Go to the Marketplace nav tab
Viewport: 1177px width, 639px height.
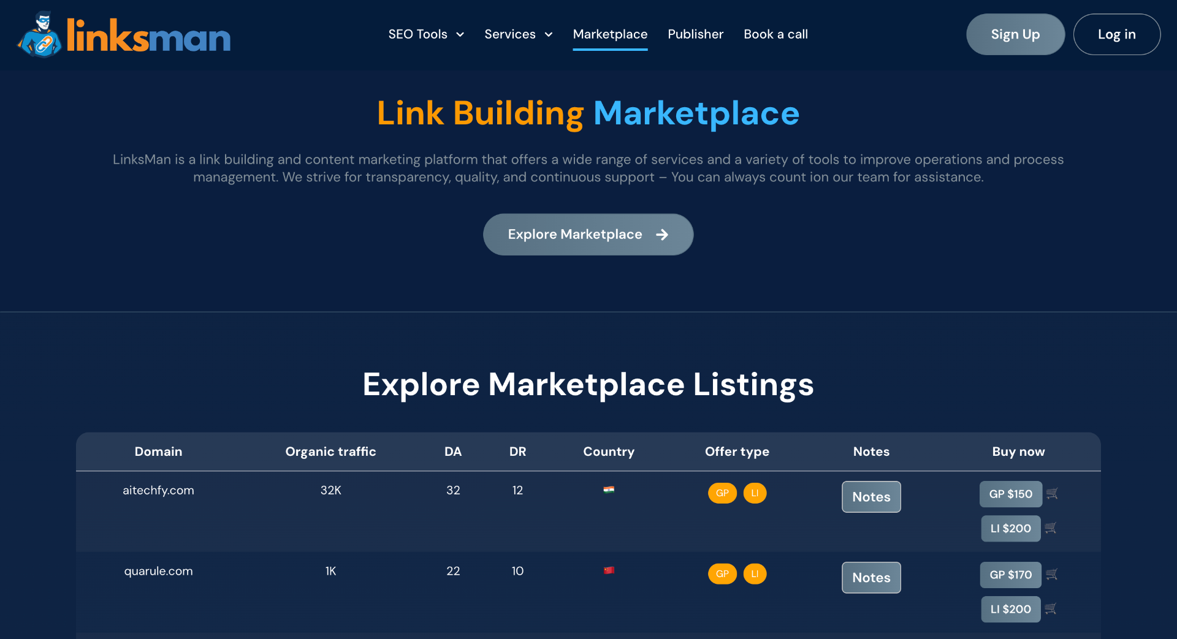610,34
